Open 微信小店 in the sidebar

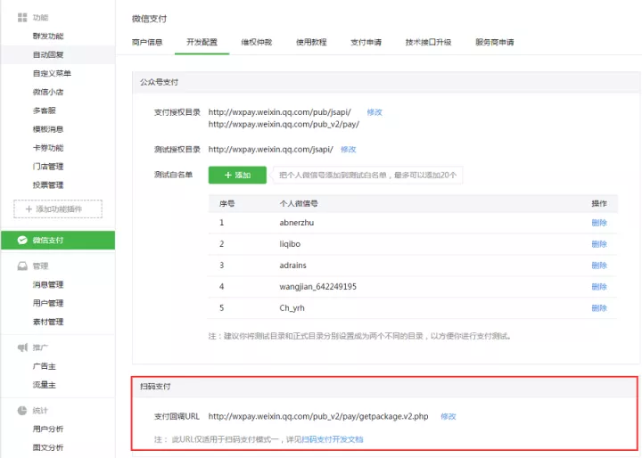tap(48, 92)
